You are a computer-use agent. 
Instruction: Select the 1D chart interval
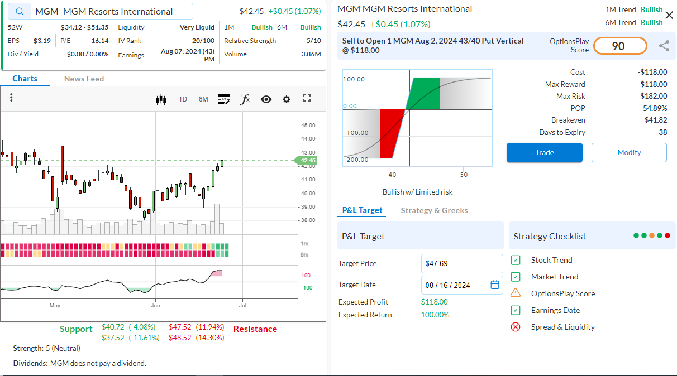(x=183, y=99)
